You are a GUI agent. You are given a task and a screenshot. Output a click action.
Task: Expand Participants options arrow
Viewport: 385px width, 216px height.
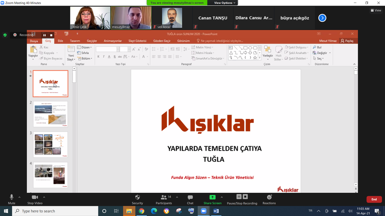[x=177, y=197]
